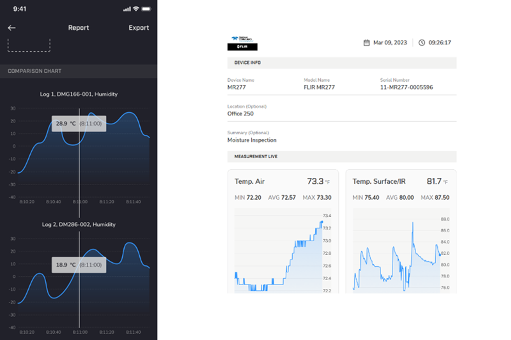Tap the cellular signal bars icon
This screenshot has height=340, width=511.
[127, 9]
